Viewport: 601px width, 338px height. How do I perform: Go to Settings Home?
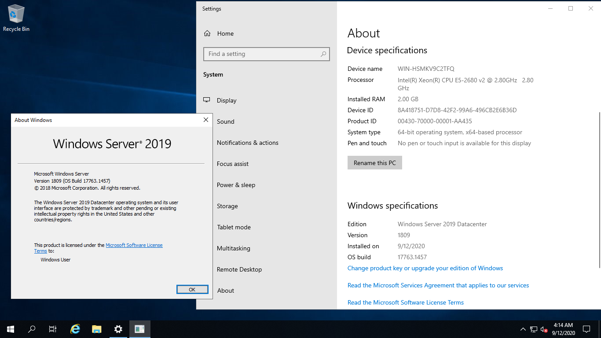click(x=225, y=33)
